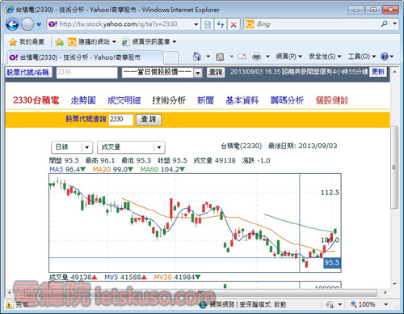Click the Help question mark icon
The width and height of the screenshot is (404, 314).
pos(385,57)
